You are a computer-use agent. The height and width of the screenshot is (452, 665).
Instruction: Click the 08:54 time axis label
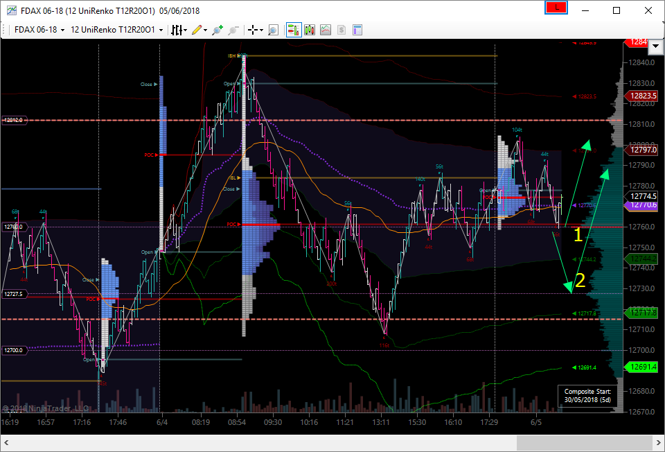click(237, 422)
